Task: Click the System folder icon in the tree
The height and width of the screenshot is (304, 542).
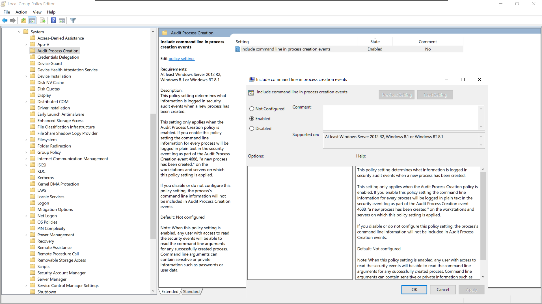Action: coord(26,32)
